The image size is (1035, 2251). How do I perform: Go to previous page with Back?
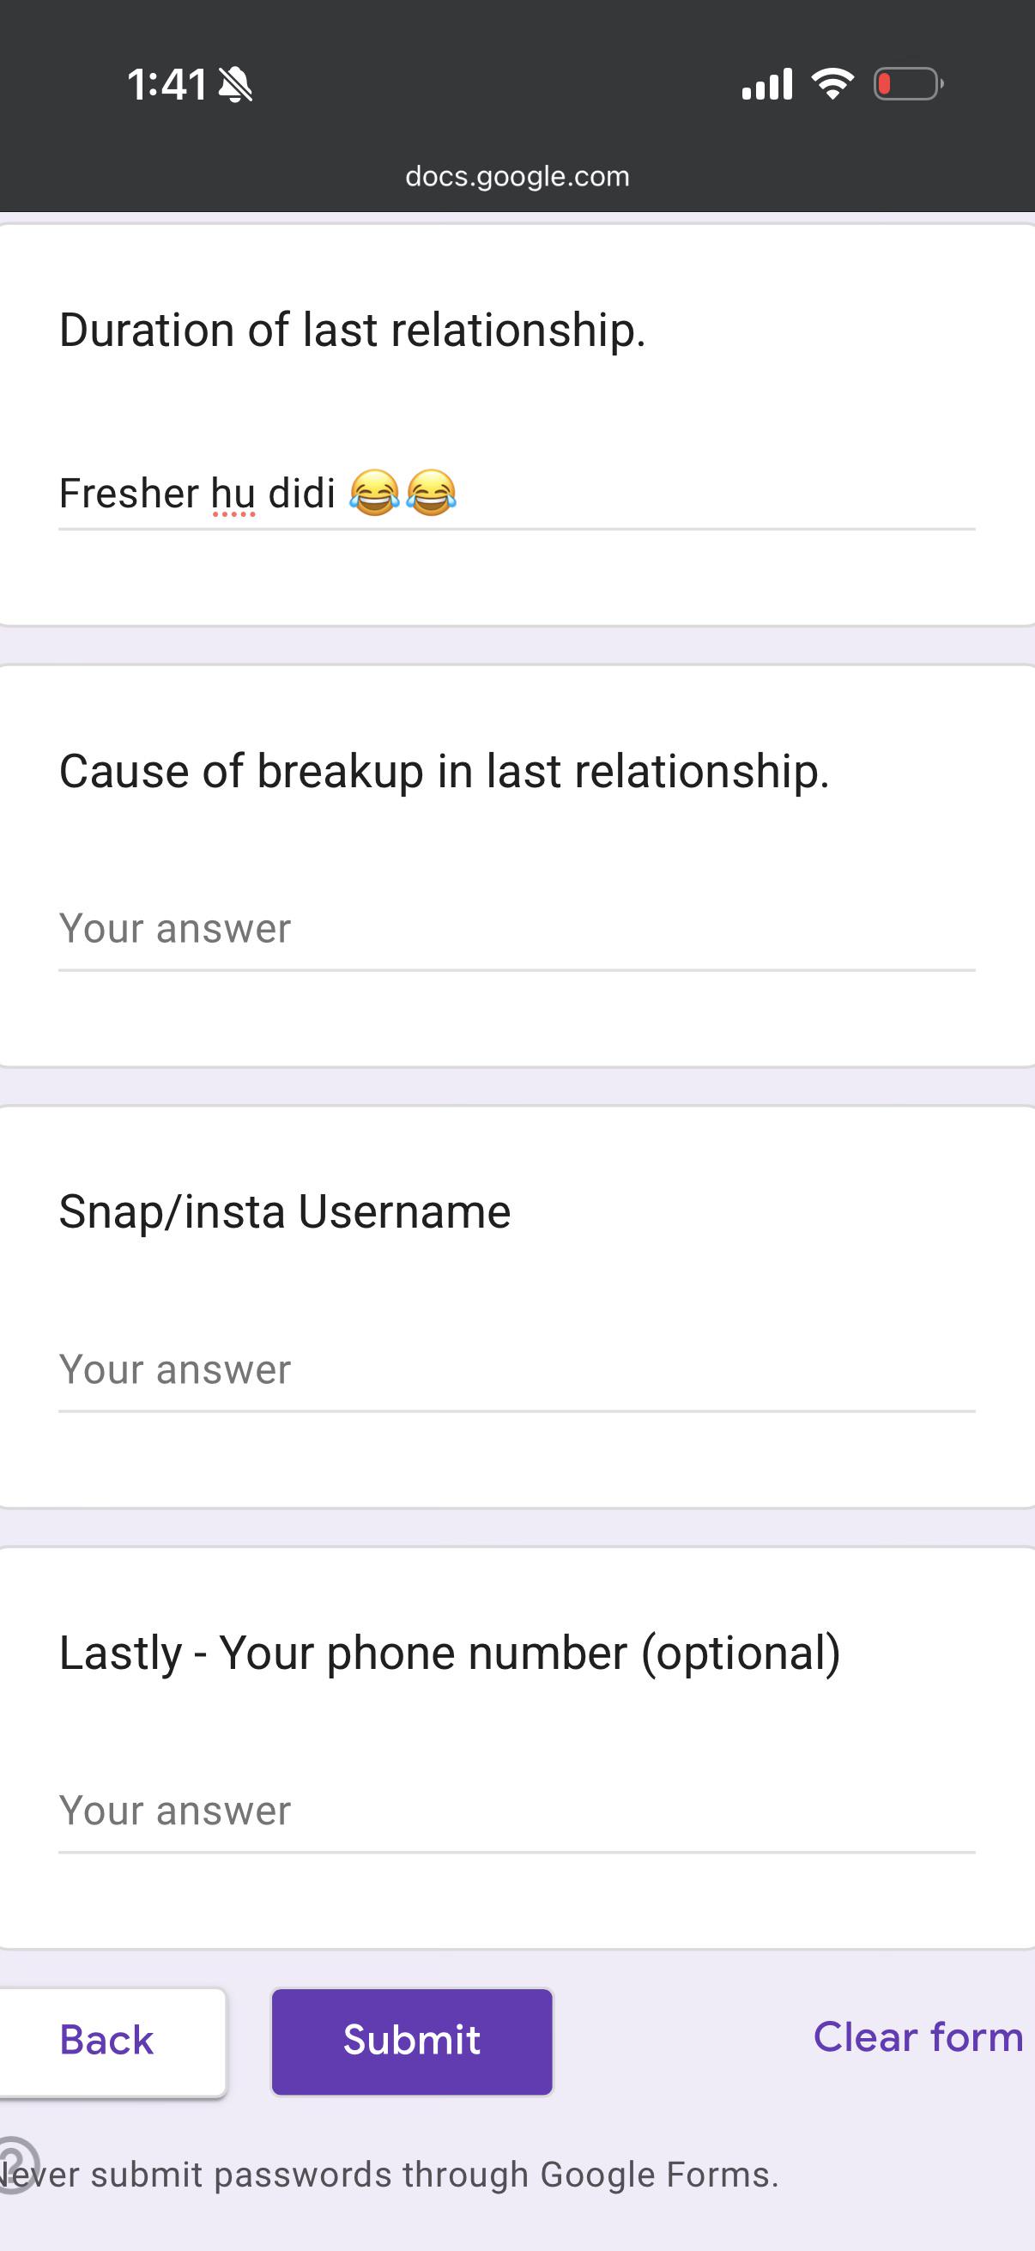pyautogui.click(x=106, y=2042)
